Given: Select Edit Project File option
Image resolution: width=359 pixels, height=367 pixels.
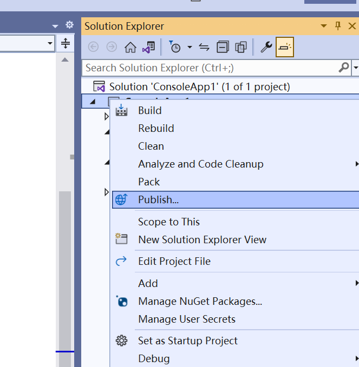Looking at the screenshot, I should [174, 261].
